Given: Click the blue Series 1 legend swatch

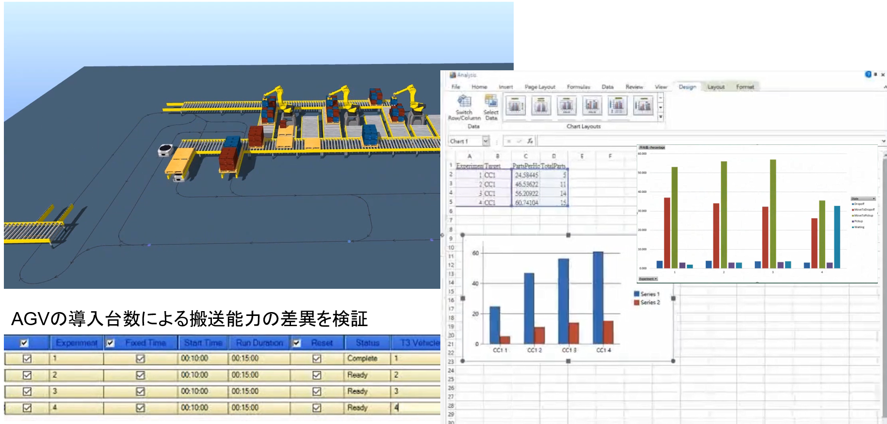Looking at the screenshot, I should pos(636,294).
